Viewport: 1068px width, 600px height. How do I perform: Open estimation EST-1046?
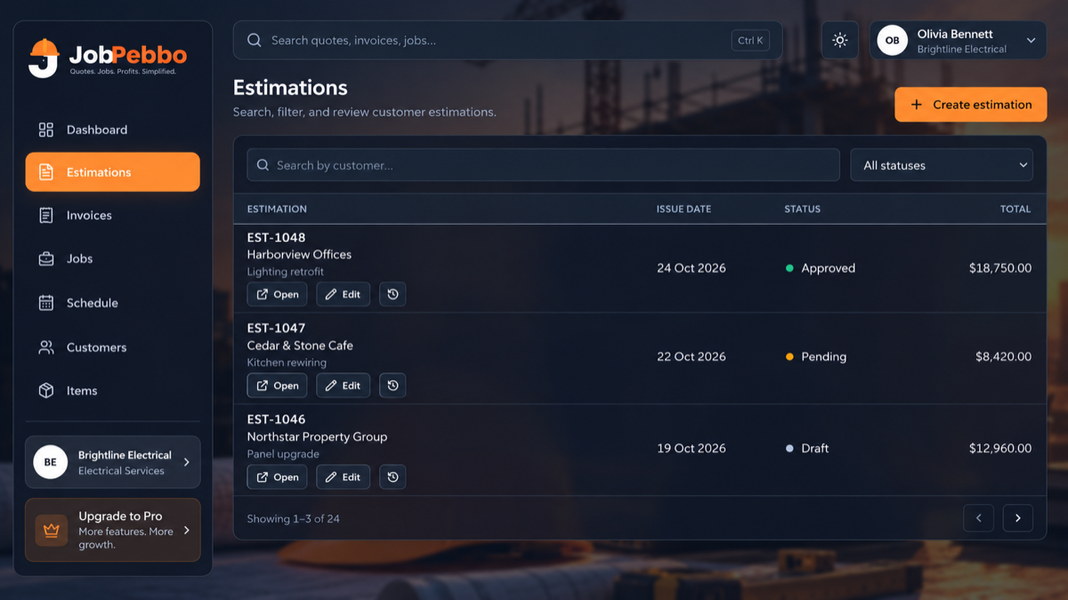(277, 477)
